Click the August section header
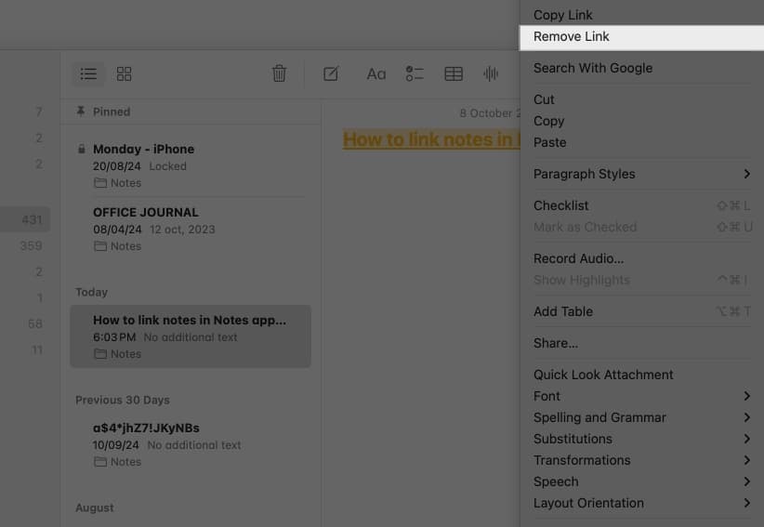764x527 pixels. pos(95,507)
